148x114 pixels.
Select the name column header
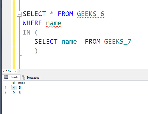[23, 83]
